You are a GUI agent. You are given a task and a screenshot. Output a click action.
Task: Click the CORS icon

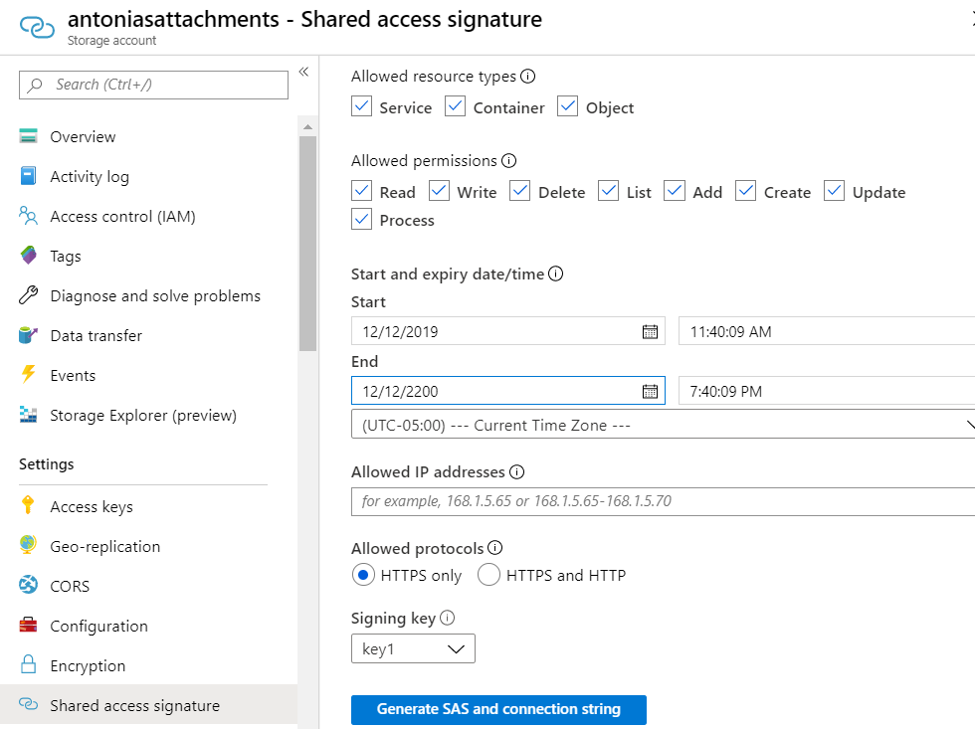pyautogui.click(x=28, y=585)
